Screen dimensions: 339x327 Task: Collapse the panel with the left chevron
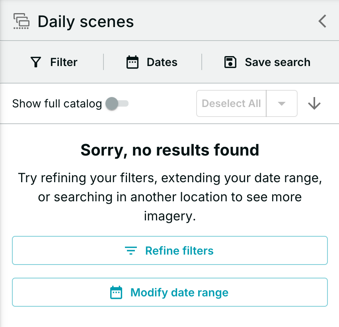(x=322, y=21)
